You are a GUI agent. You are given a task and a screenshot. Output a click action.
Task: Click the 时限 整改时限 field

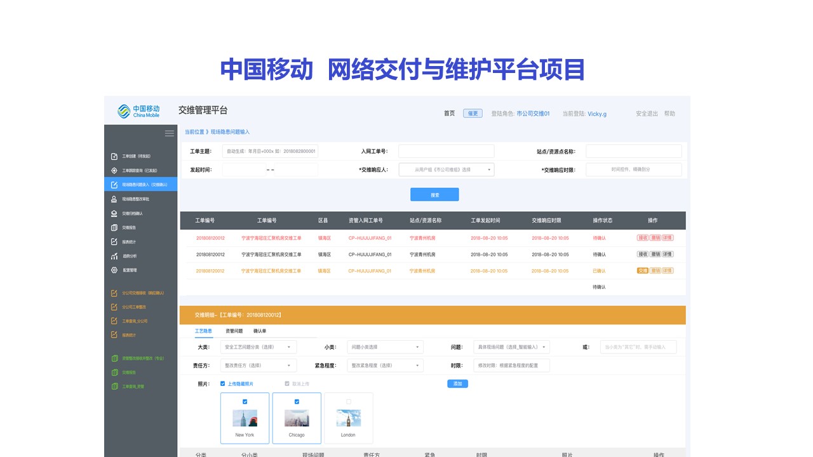tap(511, 366)
